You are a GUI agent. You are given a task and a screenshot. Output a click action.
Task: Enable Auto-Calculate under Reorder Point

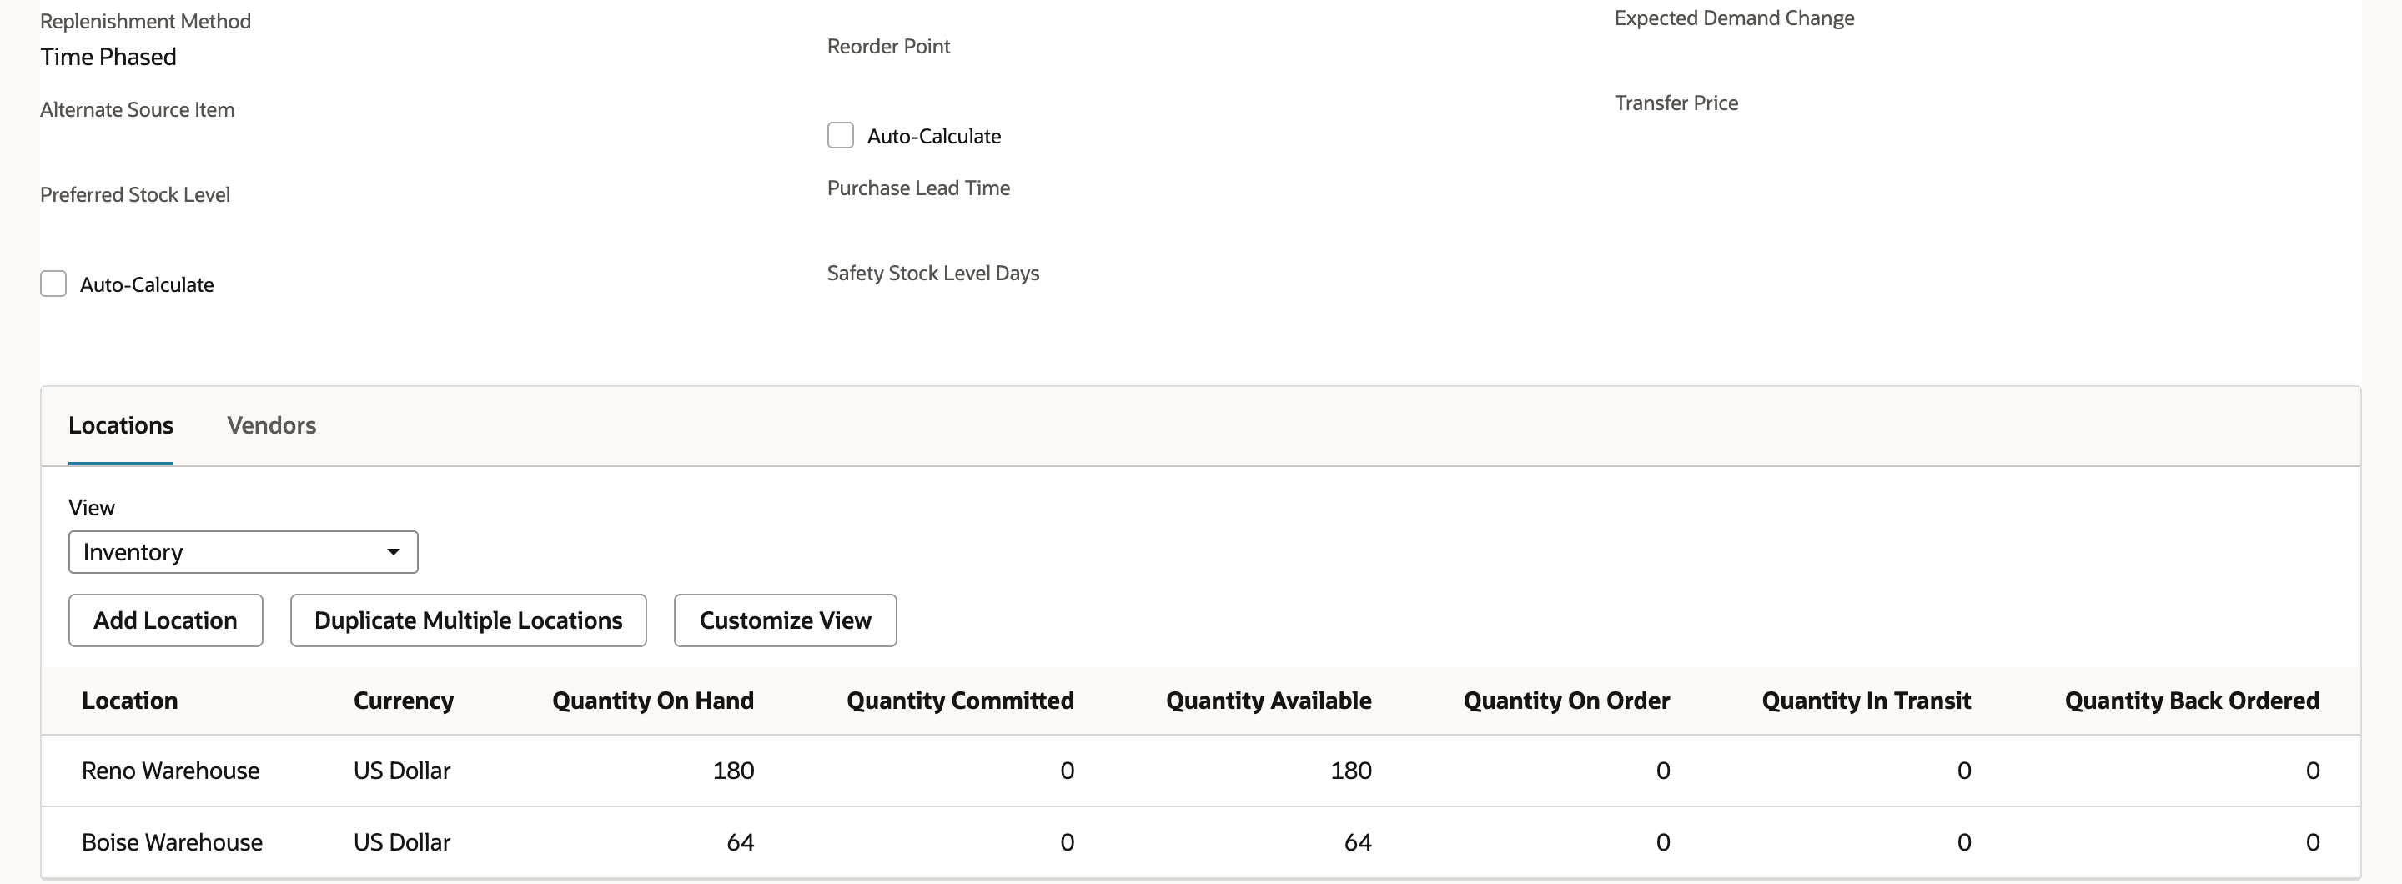pos(840,135)
